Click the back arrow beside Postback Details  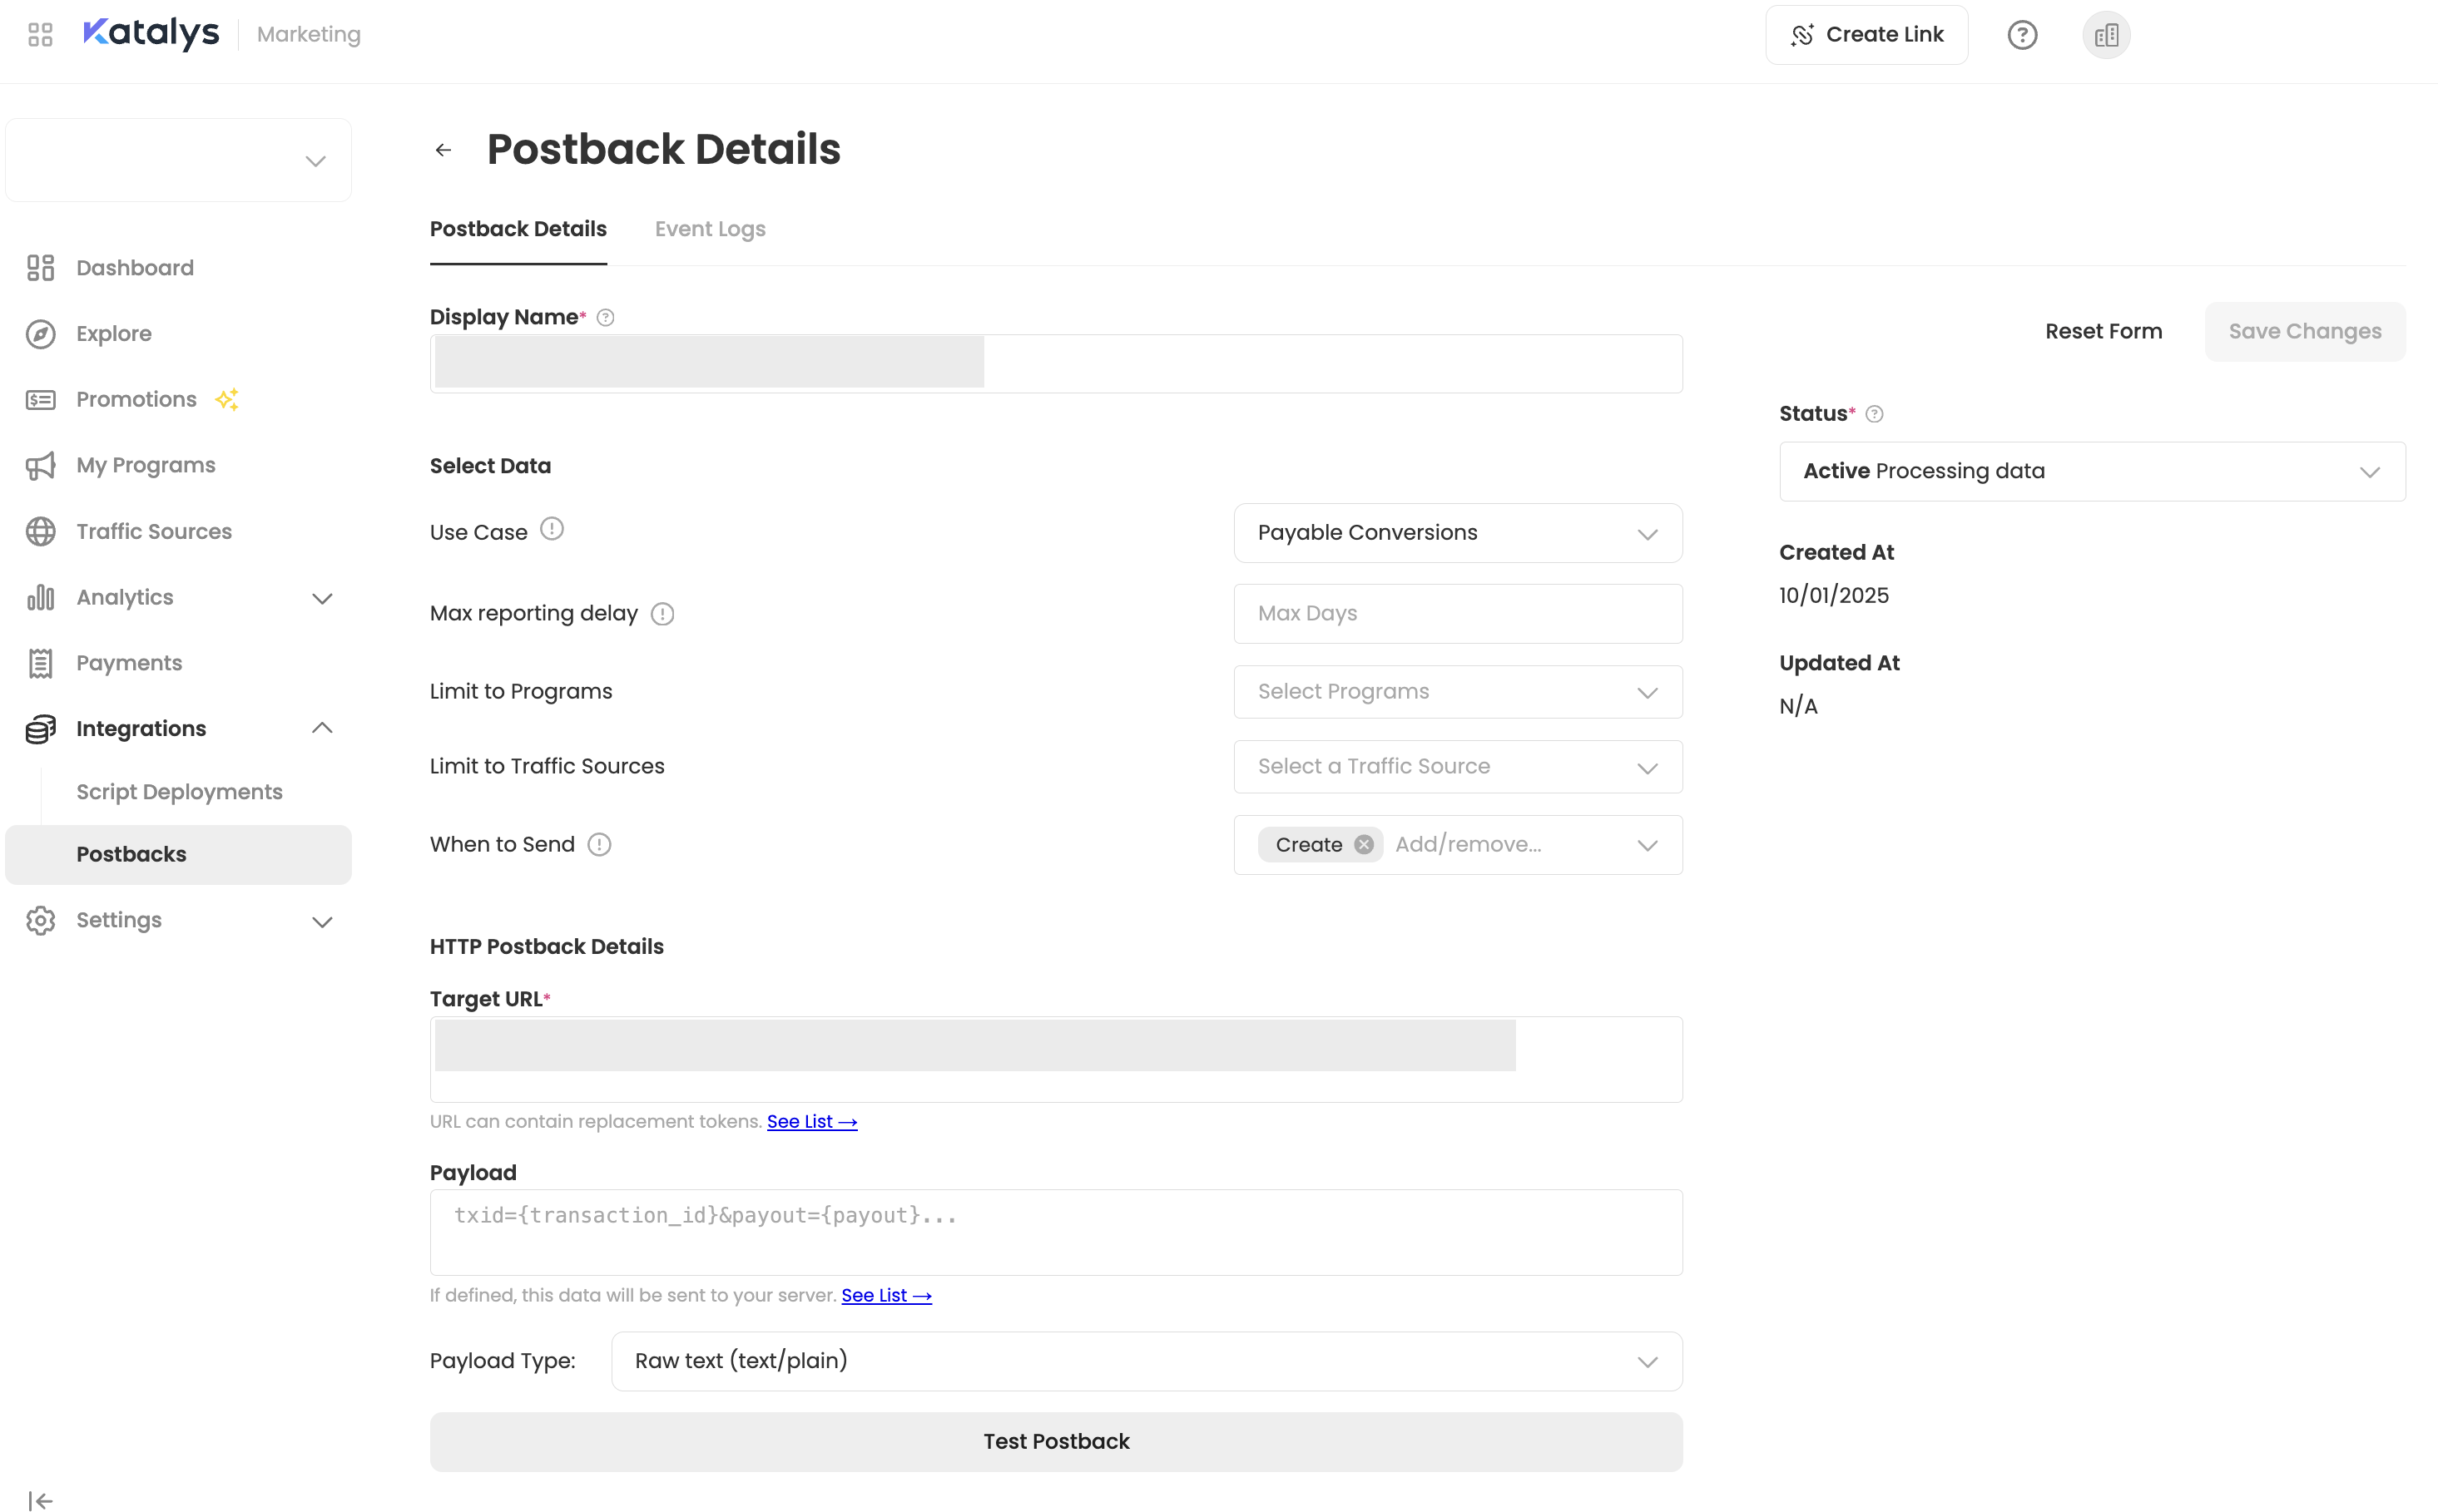coord(443,150)
